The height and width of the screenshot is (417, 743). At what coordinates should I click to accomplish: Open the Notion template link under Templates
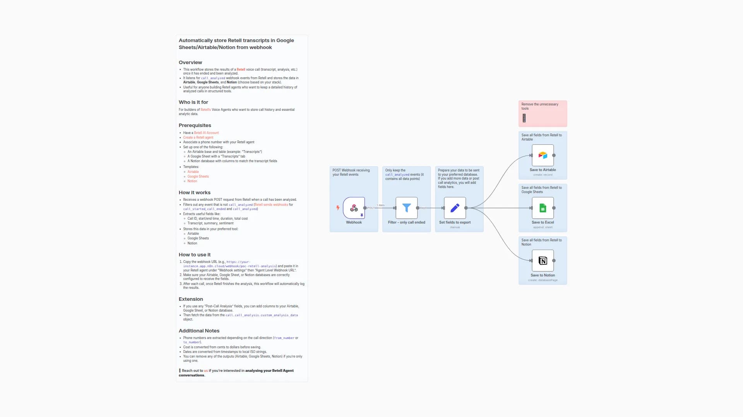(192, 181)
